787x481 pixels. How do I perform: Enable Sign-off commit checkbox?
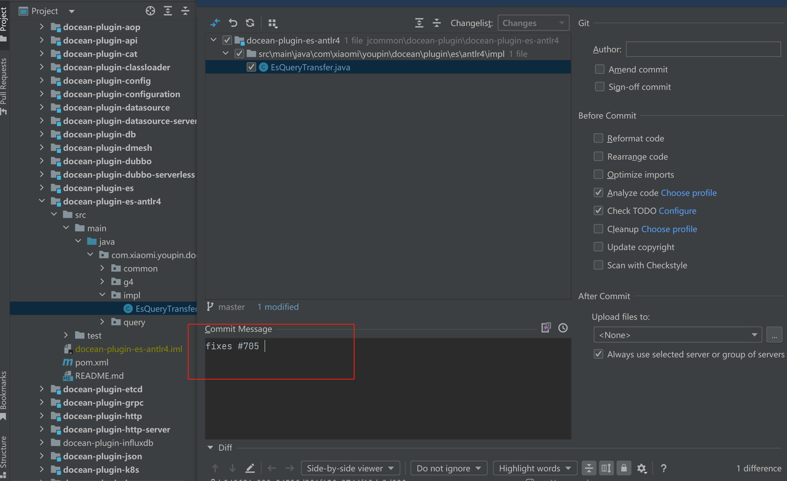[599, 87]
